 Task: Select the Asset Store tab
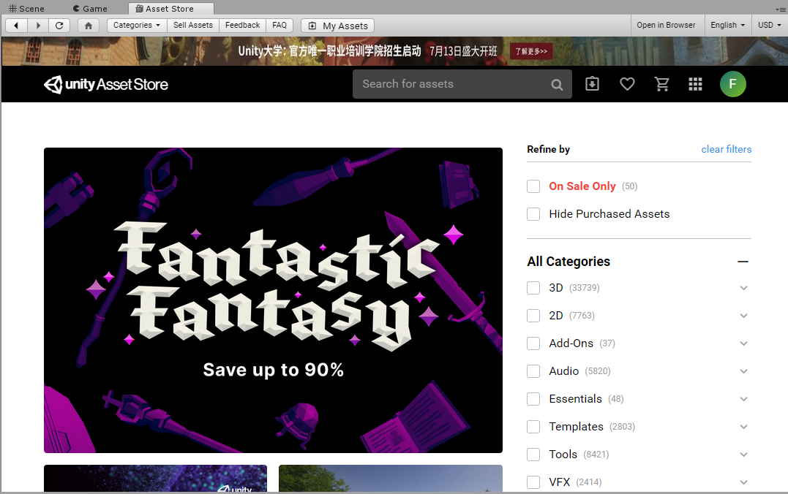coord(171,9)
